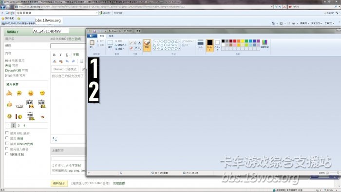Viewport: 341px width, 192px height.
Task: Enable the disable Discuz! code checkbox
Action: coord(7,143)
